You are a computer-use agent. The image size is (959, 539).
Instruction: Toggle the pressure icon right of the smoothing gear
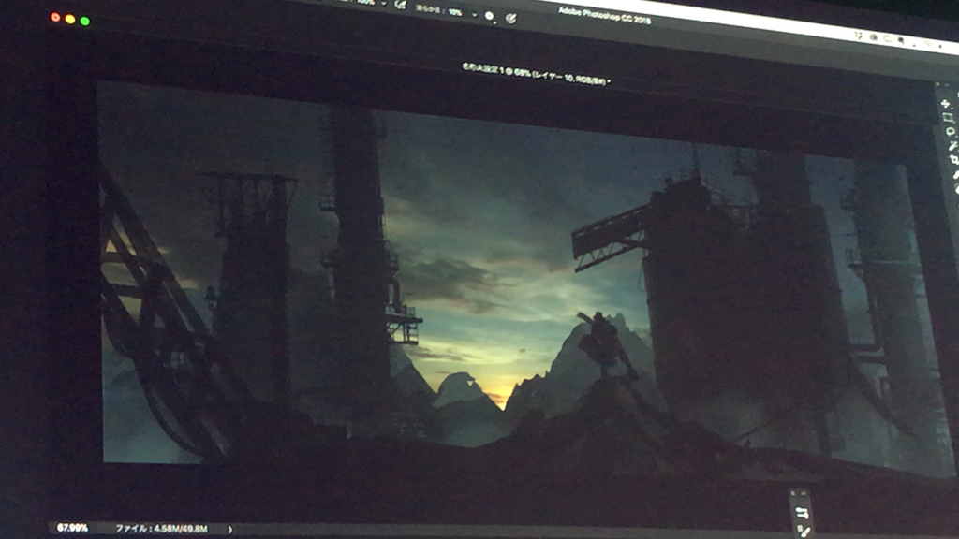(x=510, y=19)
